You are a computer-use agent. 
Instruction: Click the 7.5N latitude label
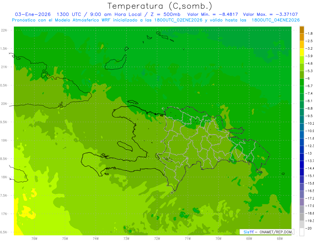click(4, 195)
